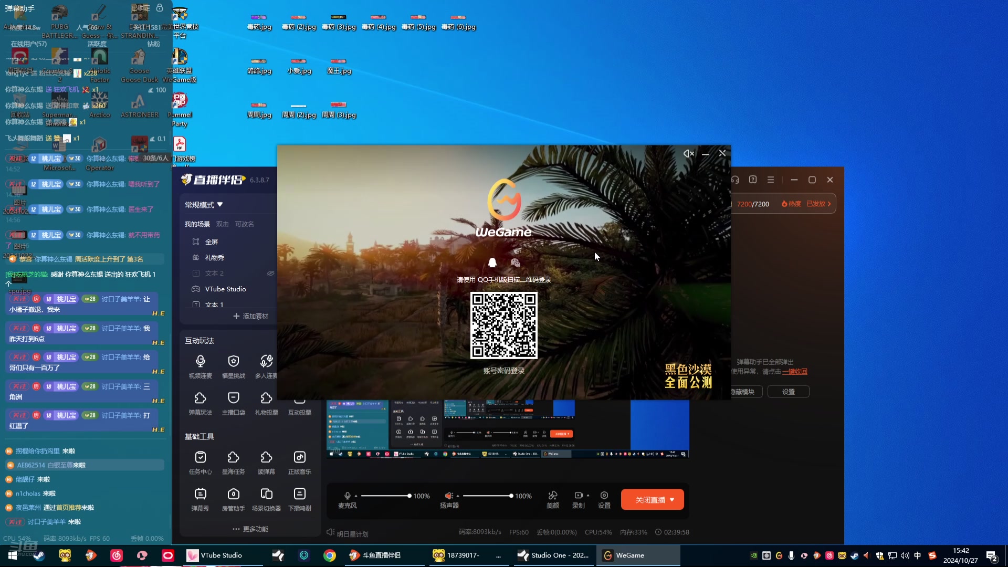Open Windows Start menu

tap(13, 555)
